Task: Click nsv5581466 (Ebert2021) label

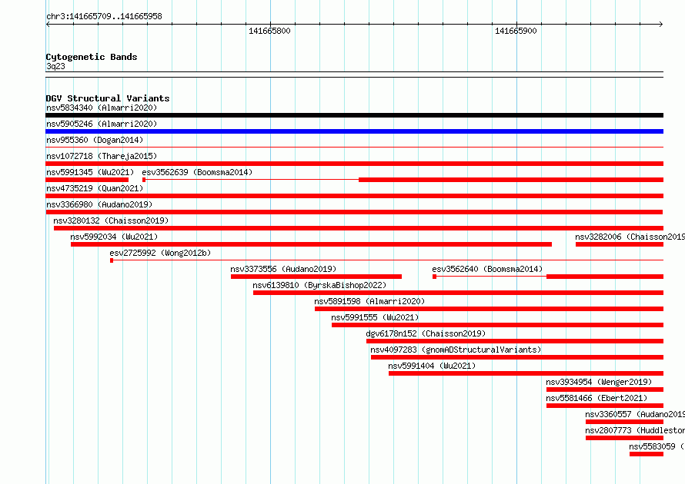Action: pos(596,398)
